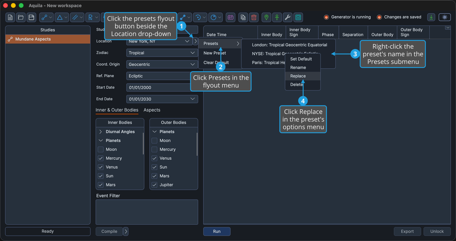Open dropdown arrow beside aspects tool icon
The width and height of the screenshot is (456, 241).
click(x=51, y=17)
